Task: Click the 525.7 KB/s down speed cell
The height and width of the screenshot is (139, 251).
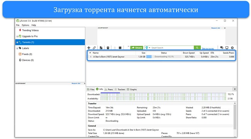Action: pyautogui.click(x=190, y=57)
